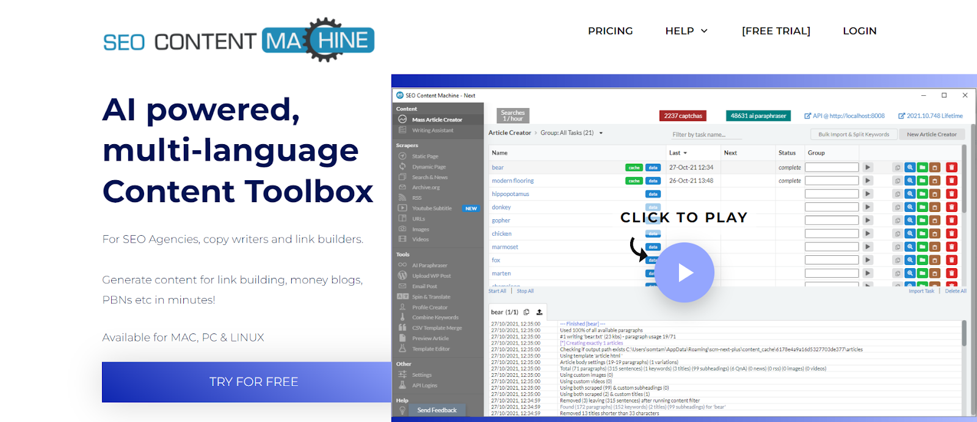Screen dimensions: 977x422
Task: Open Writing Assistant in the sidebar
Action: tap(432, 130)
